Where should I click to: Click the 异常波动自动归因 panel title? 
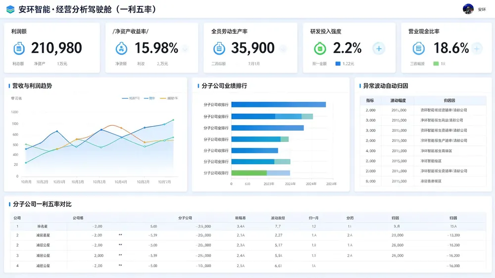click(x=386, y=86)
